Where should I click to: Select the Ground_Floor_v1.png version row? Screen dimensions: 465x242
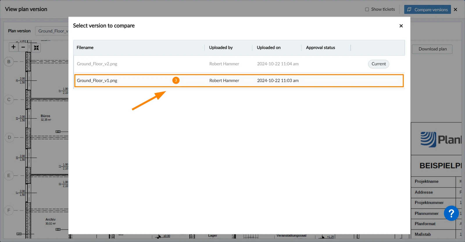click(x=239, y=80)
